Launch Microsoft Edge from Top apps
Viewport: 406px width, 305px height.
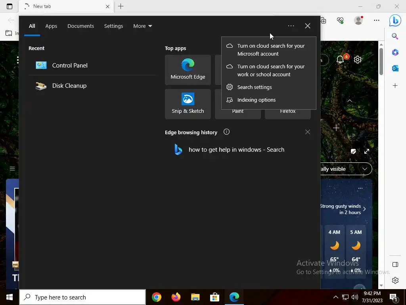point(188,70)
